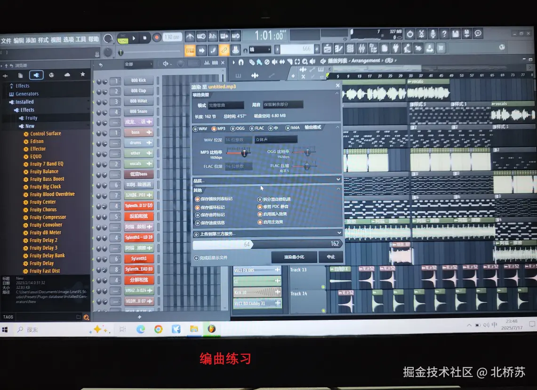Click the search icon next to TAGS
Image resolution: width=537 pixels, height=390 pixels.
point(86,318)
